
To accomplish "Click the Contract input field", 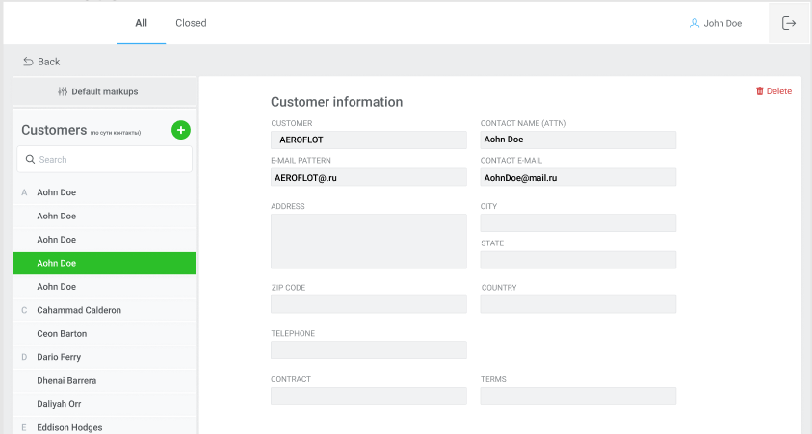I will pyautogui.click(x=369, y=396).
